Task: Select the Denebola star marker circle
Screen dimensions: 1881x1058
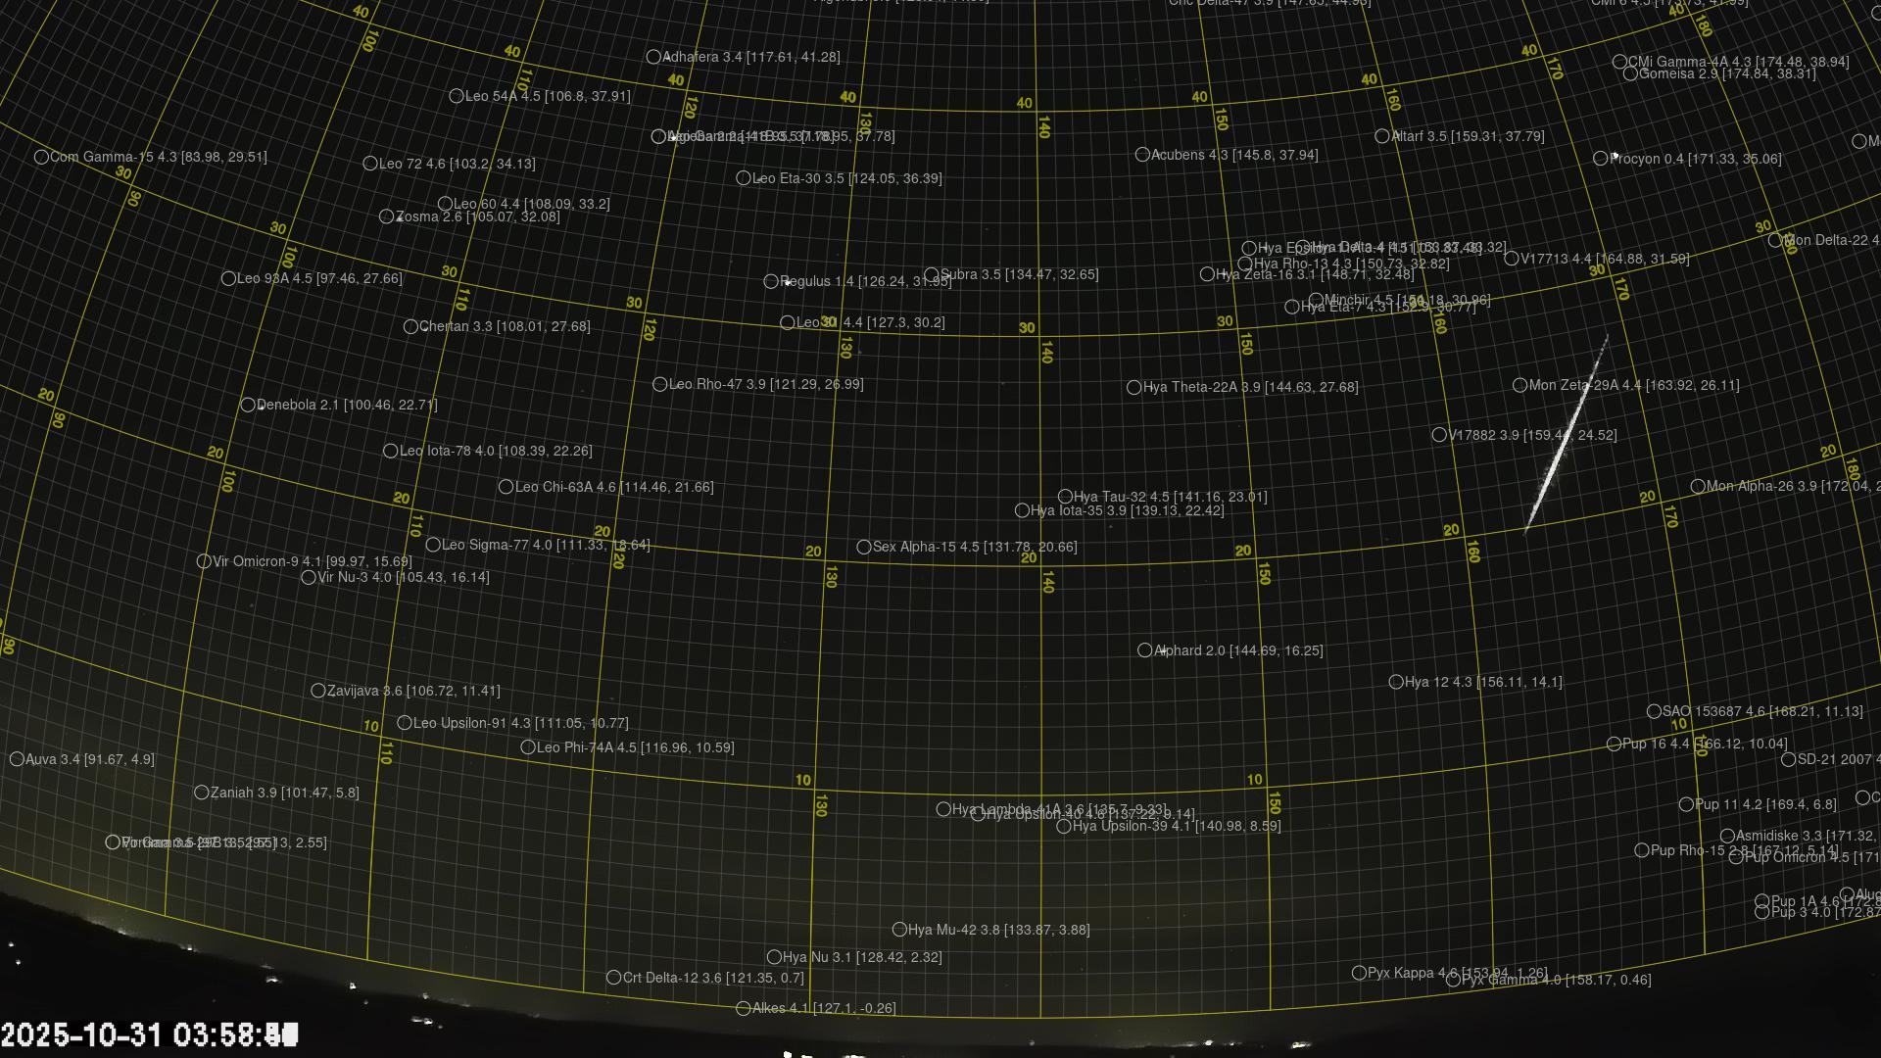Action: 248,405
